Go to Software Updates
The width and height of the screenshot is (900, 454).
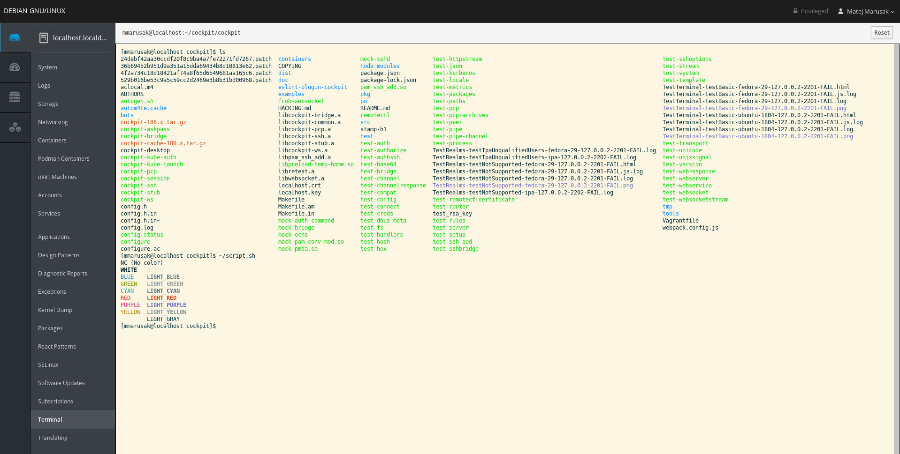61,383
